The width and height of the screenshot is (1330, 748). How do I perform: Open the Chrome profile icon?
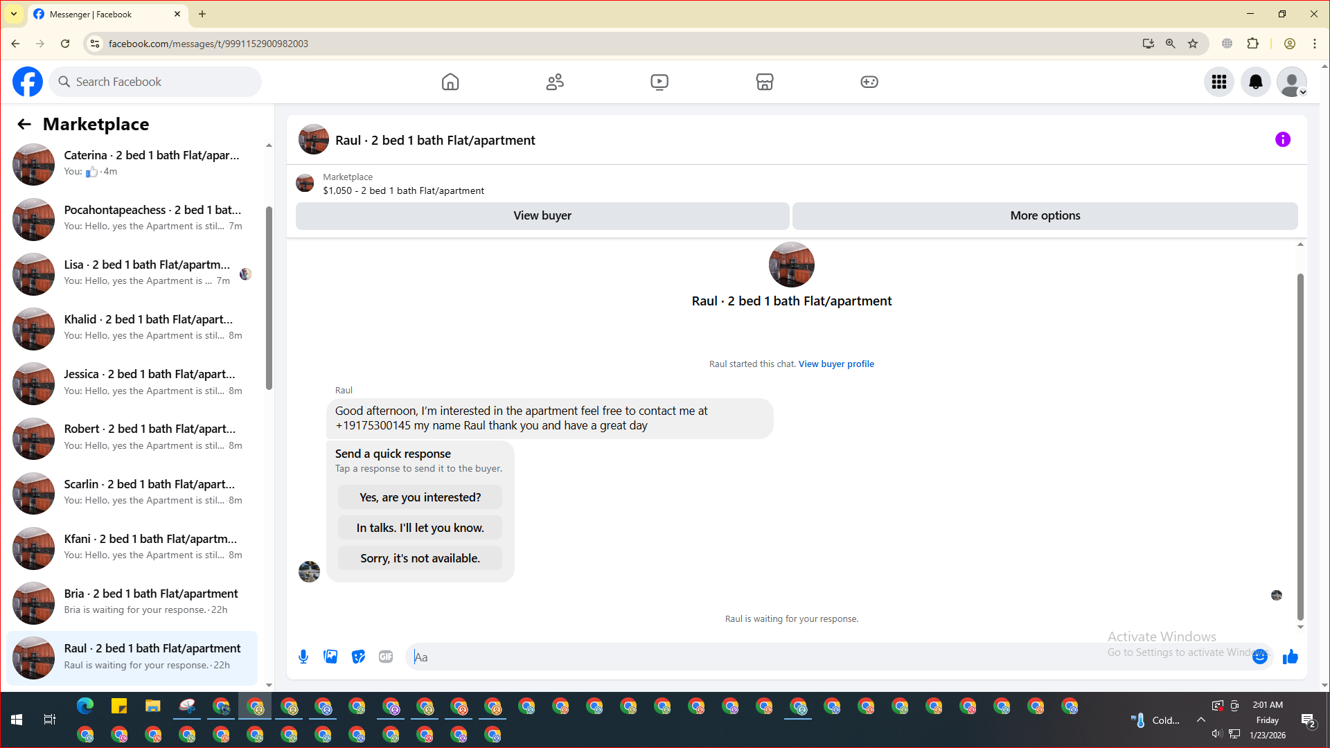[1290, 44]
